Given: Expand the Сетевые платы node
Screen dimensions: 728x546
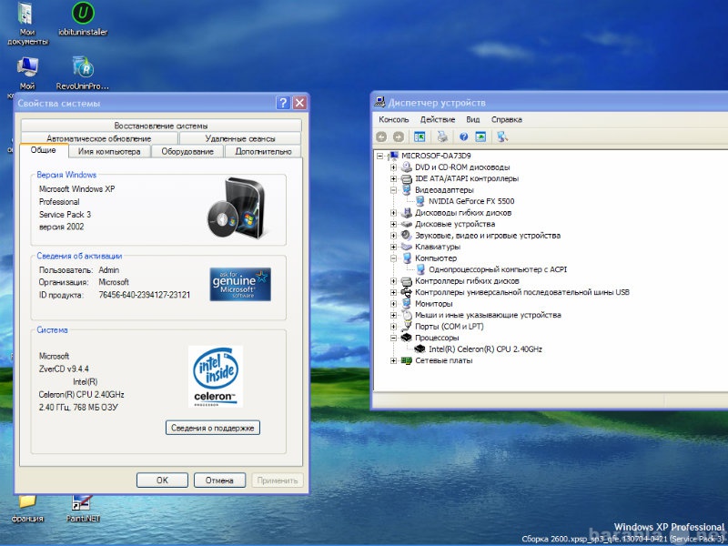Looking at the screenshot, I should [393, 360].
